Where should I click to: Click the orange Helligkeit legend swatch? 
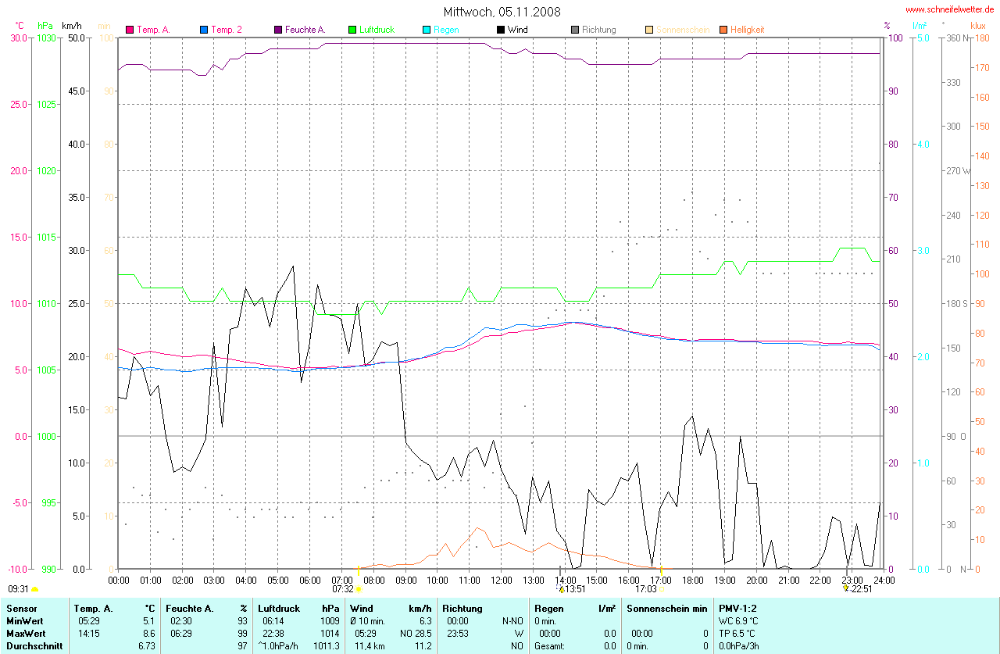pyautogui.click(x=723, y=30)
